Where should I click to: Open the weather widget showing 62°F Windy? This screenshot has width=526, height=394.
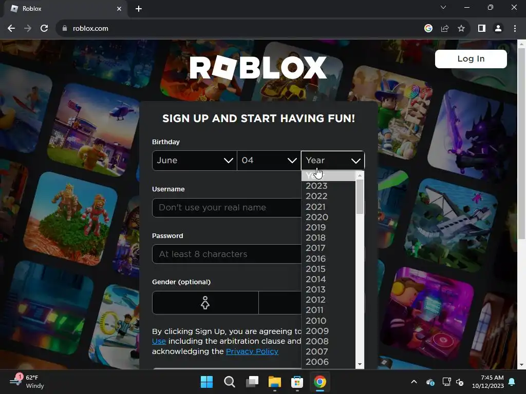(x=27, y=382)
